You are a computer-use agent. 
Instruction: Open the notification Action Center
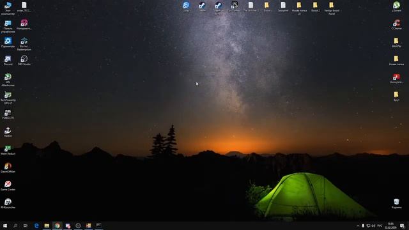tap(402, 226)
